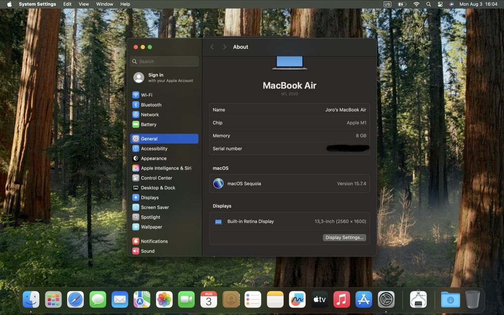Screen dimensions: 504x315
Task: Launch Safari from the Dock
Action: tap(76, 299)
